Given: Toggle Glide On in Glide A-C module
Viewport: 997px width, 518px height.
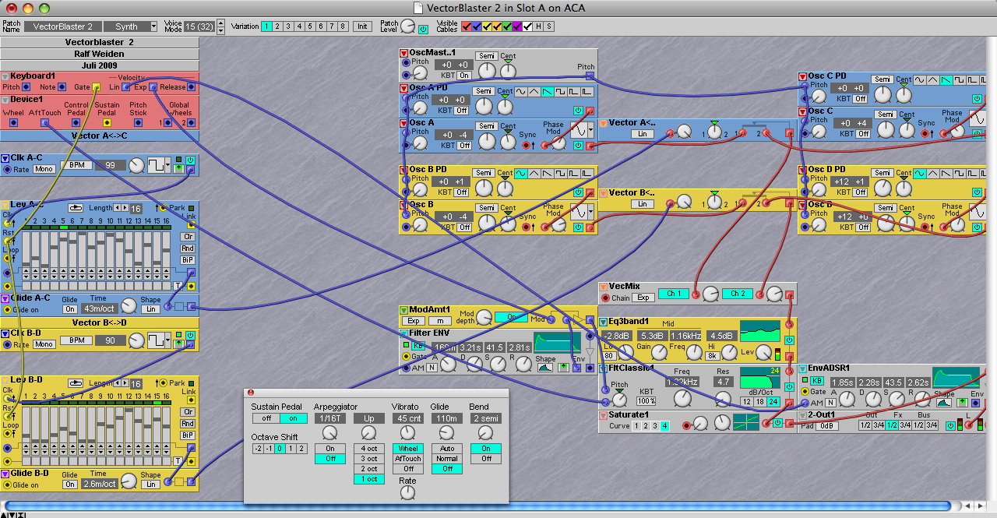Looking at the screenshot, I should click(x=70, y=309).
